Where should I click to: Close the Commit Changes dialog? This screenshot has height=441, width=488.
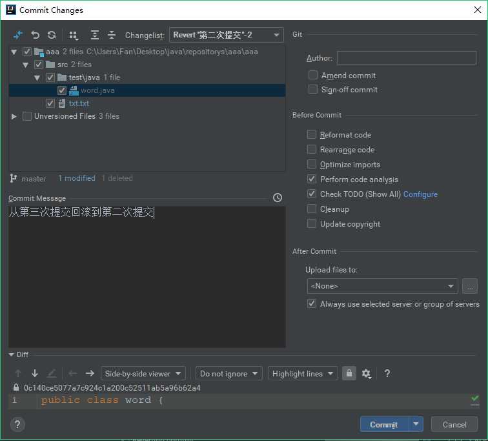(x=478, y=10)
